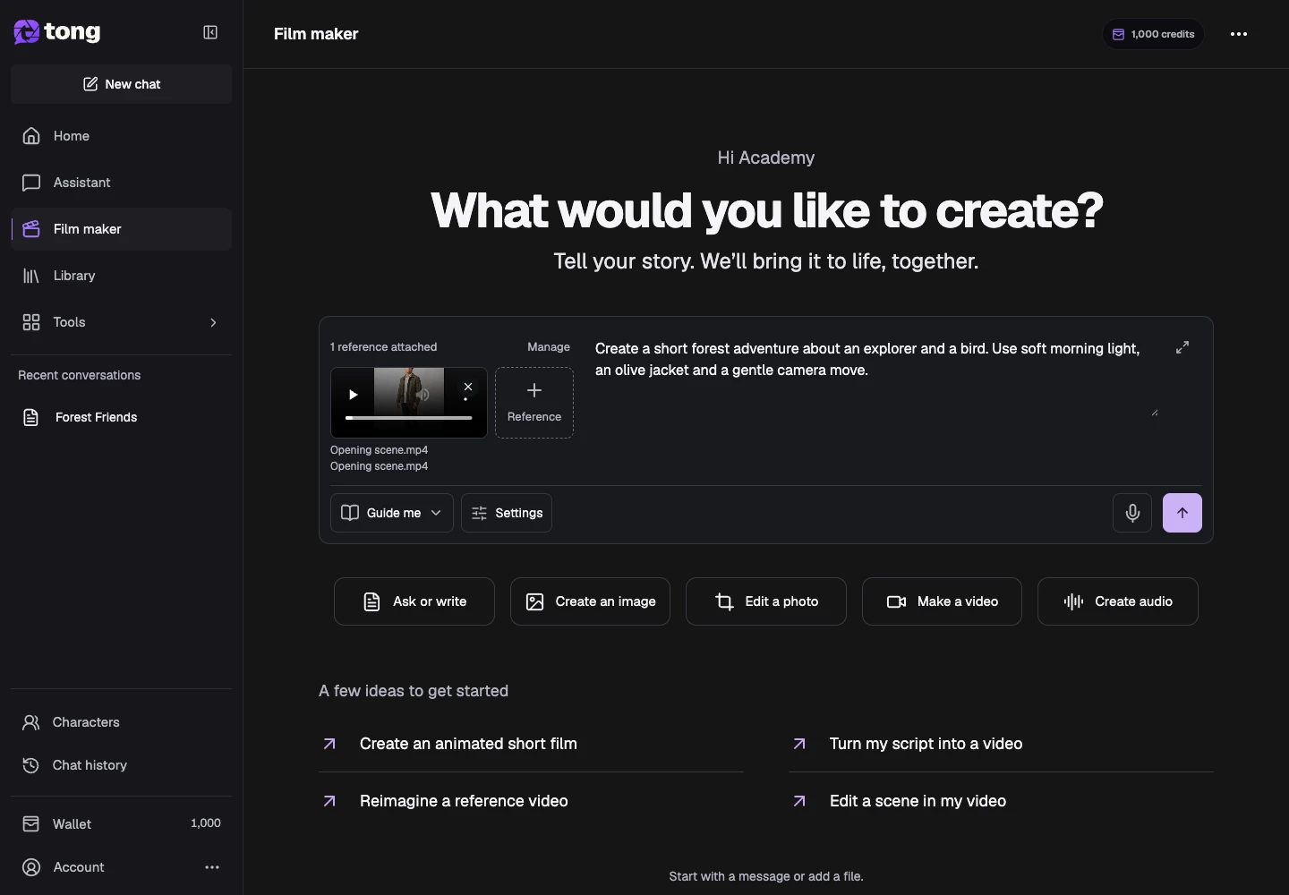Open the Forest Friends conversation

[x=122, y=417]
